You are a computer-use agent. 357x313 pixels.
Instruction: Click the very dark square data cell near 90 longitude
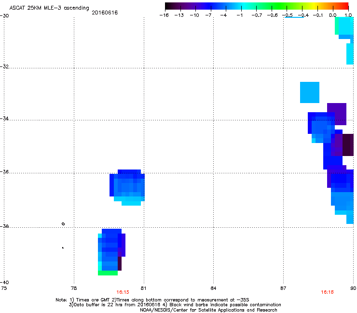click(x=348, y=145)
